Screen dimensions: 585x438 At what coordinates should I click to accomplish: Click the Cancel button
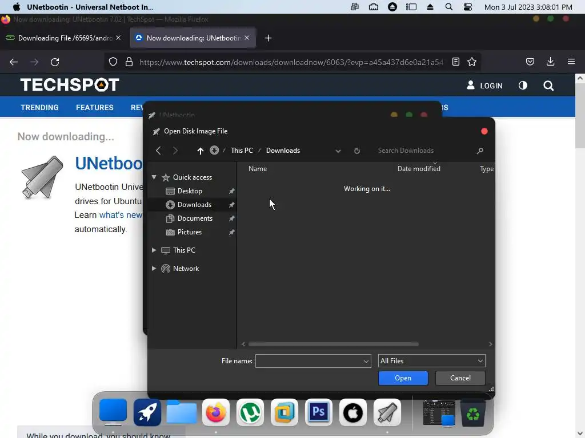point(460,378)
